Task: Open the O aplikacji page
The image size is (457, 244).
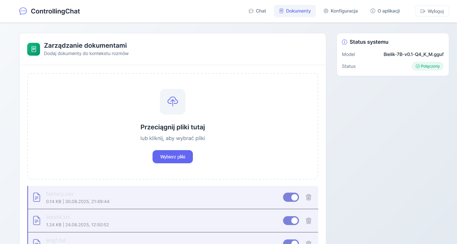Action: [x=385, y=11]
